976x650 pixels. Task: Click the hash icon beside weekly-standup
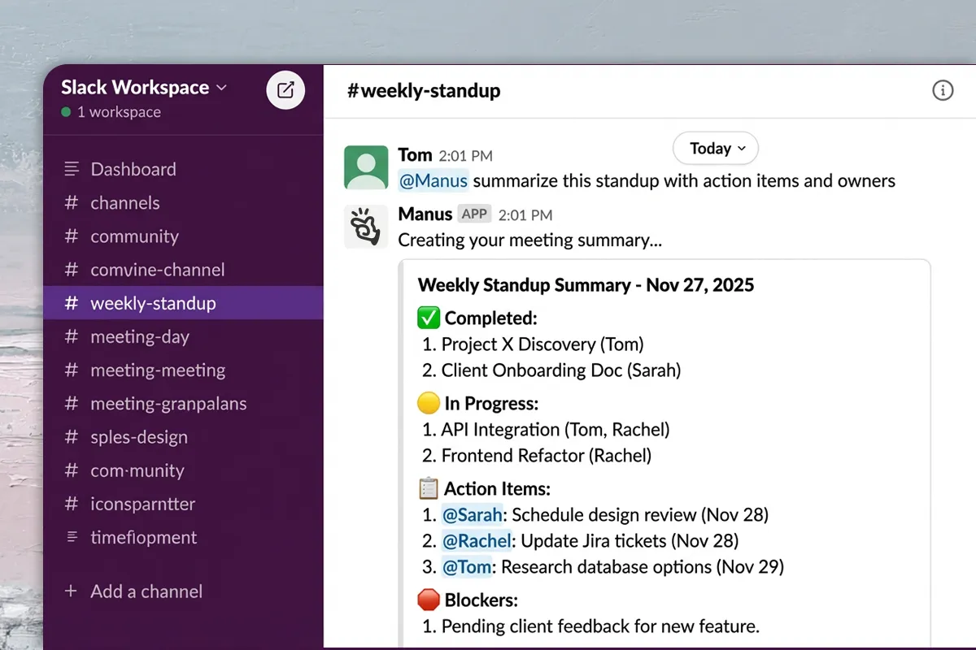click(x=72, y=303)
